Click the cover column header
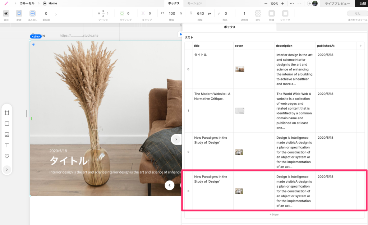 [254, 46]
